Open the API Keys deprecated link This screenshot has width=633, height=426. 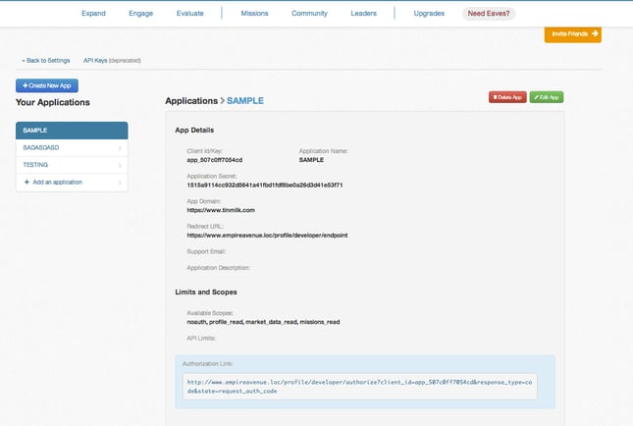tap(111, 60)
